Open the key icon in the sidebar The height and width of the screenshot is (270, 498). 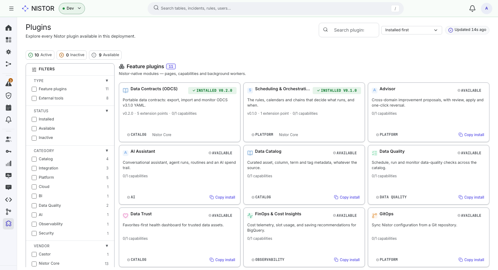tap(9, 151)
